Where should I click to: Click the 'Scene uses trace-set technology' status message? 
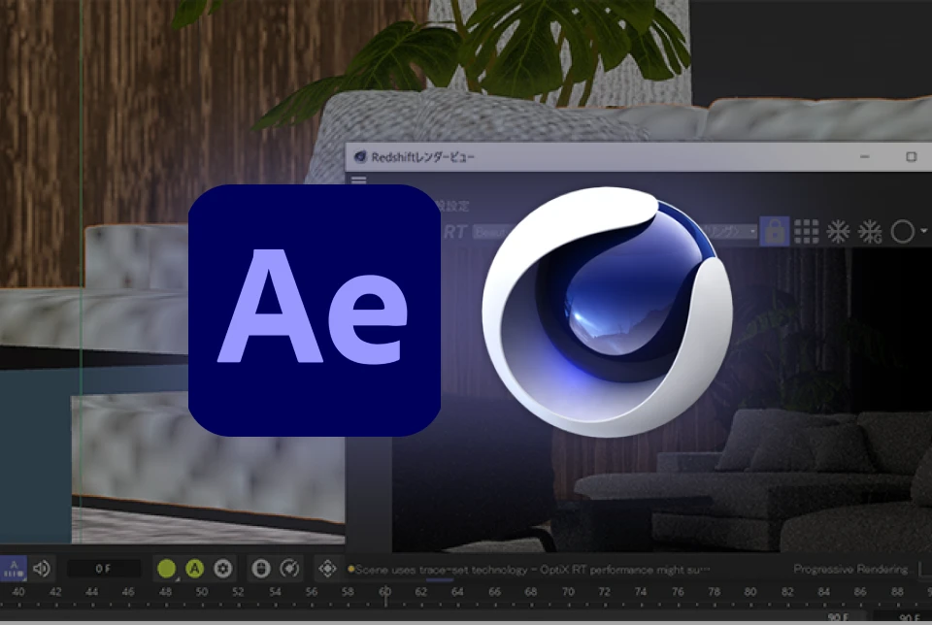coord(529,570)
